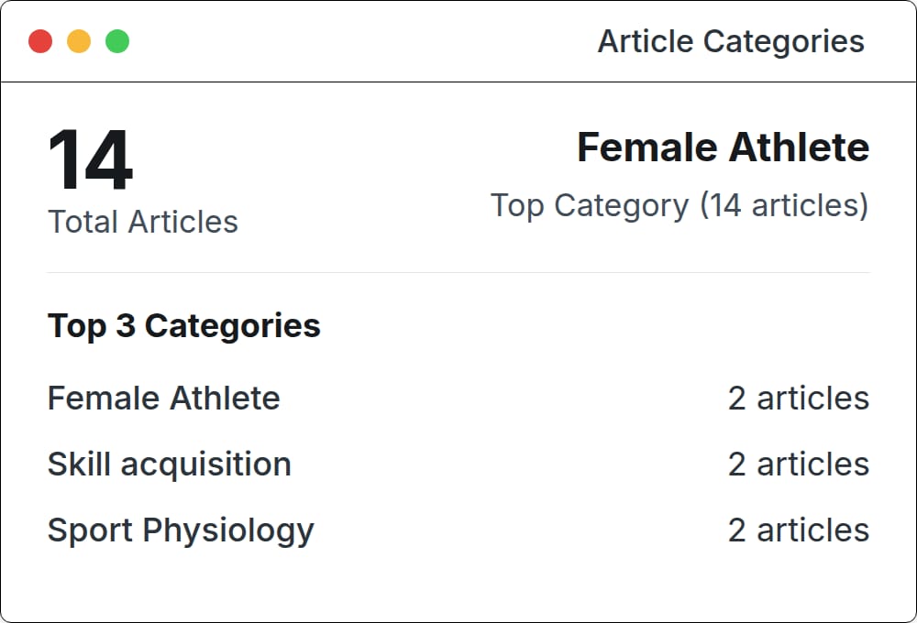Screen dimensions: 917x623
Task: Open the "Skill acquisition" category row
Action: click(169, 465)
